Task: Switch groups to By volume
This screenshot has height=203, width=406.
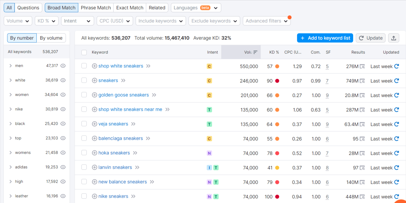Action: (x=51, y=38)
